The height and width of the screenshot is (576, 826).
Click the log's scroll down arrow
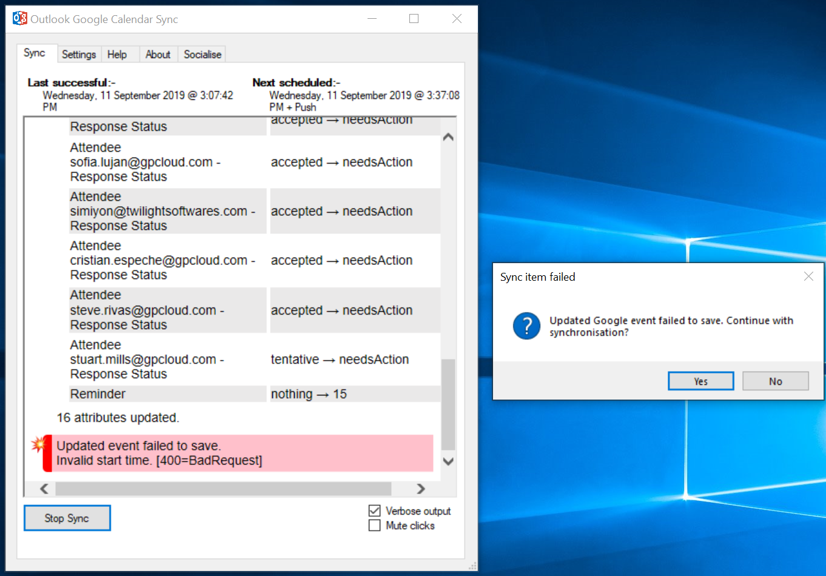(x=448, y=461)
